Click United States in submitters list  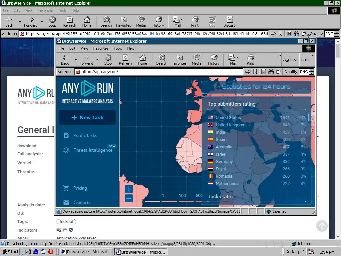click(228, 117)
